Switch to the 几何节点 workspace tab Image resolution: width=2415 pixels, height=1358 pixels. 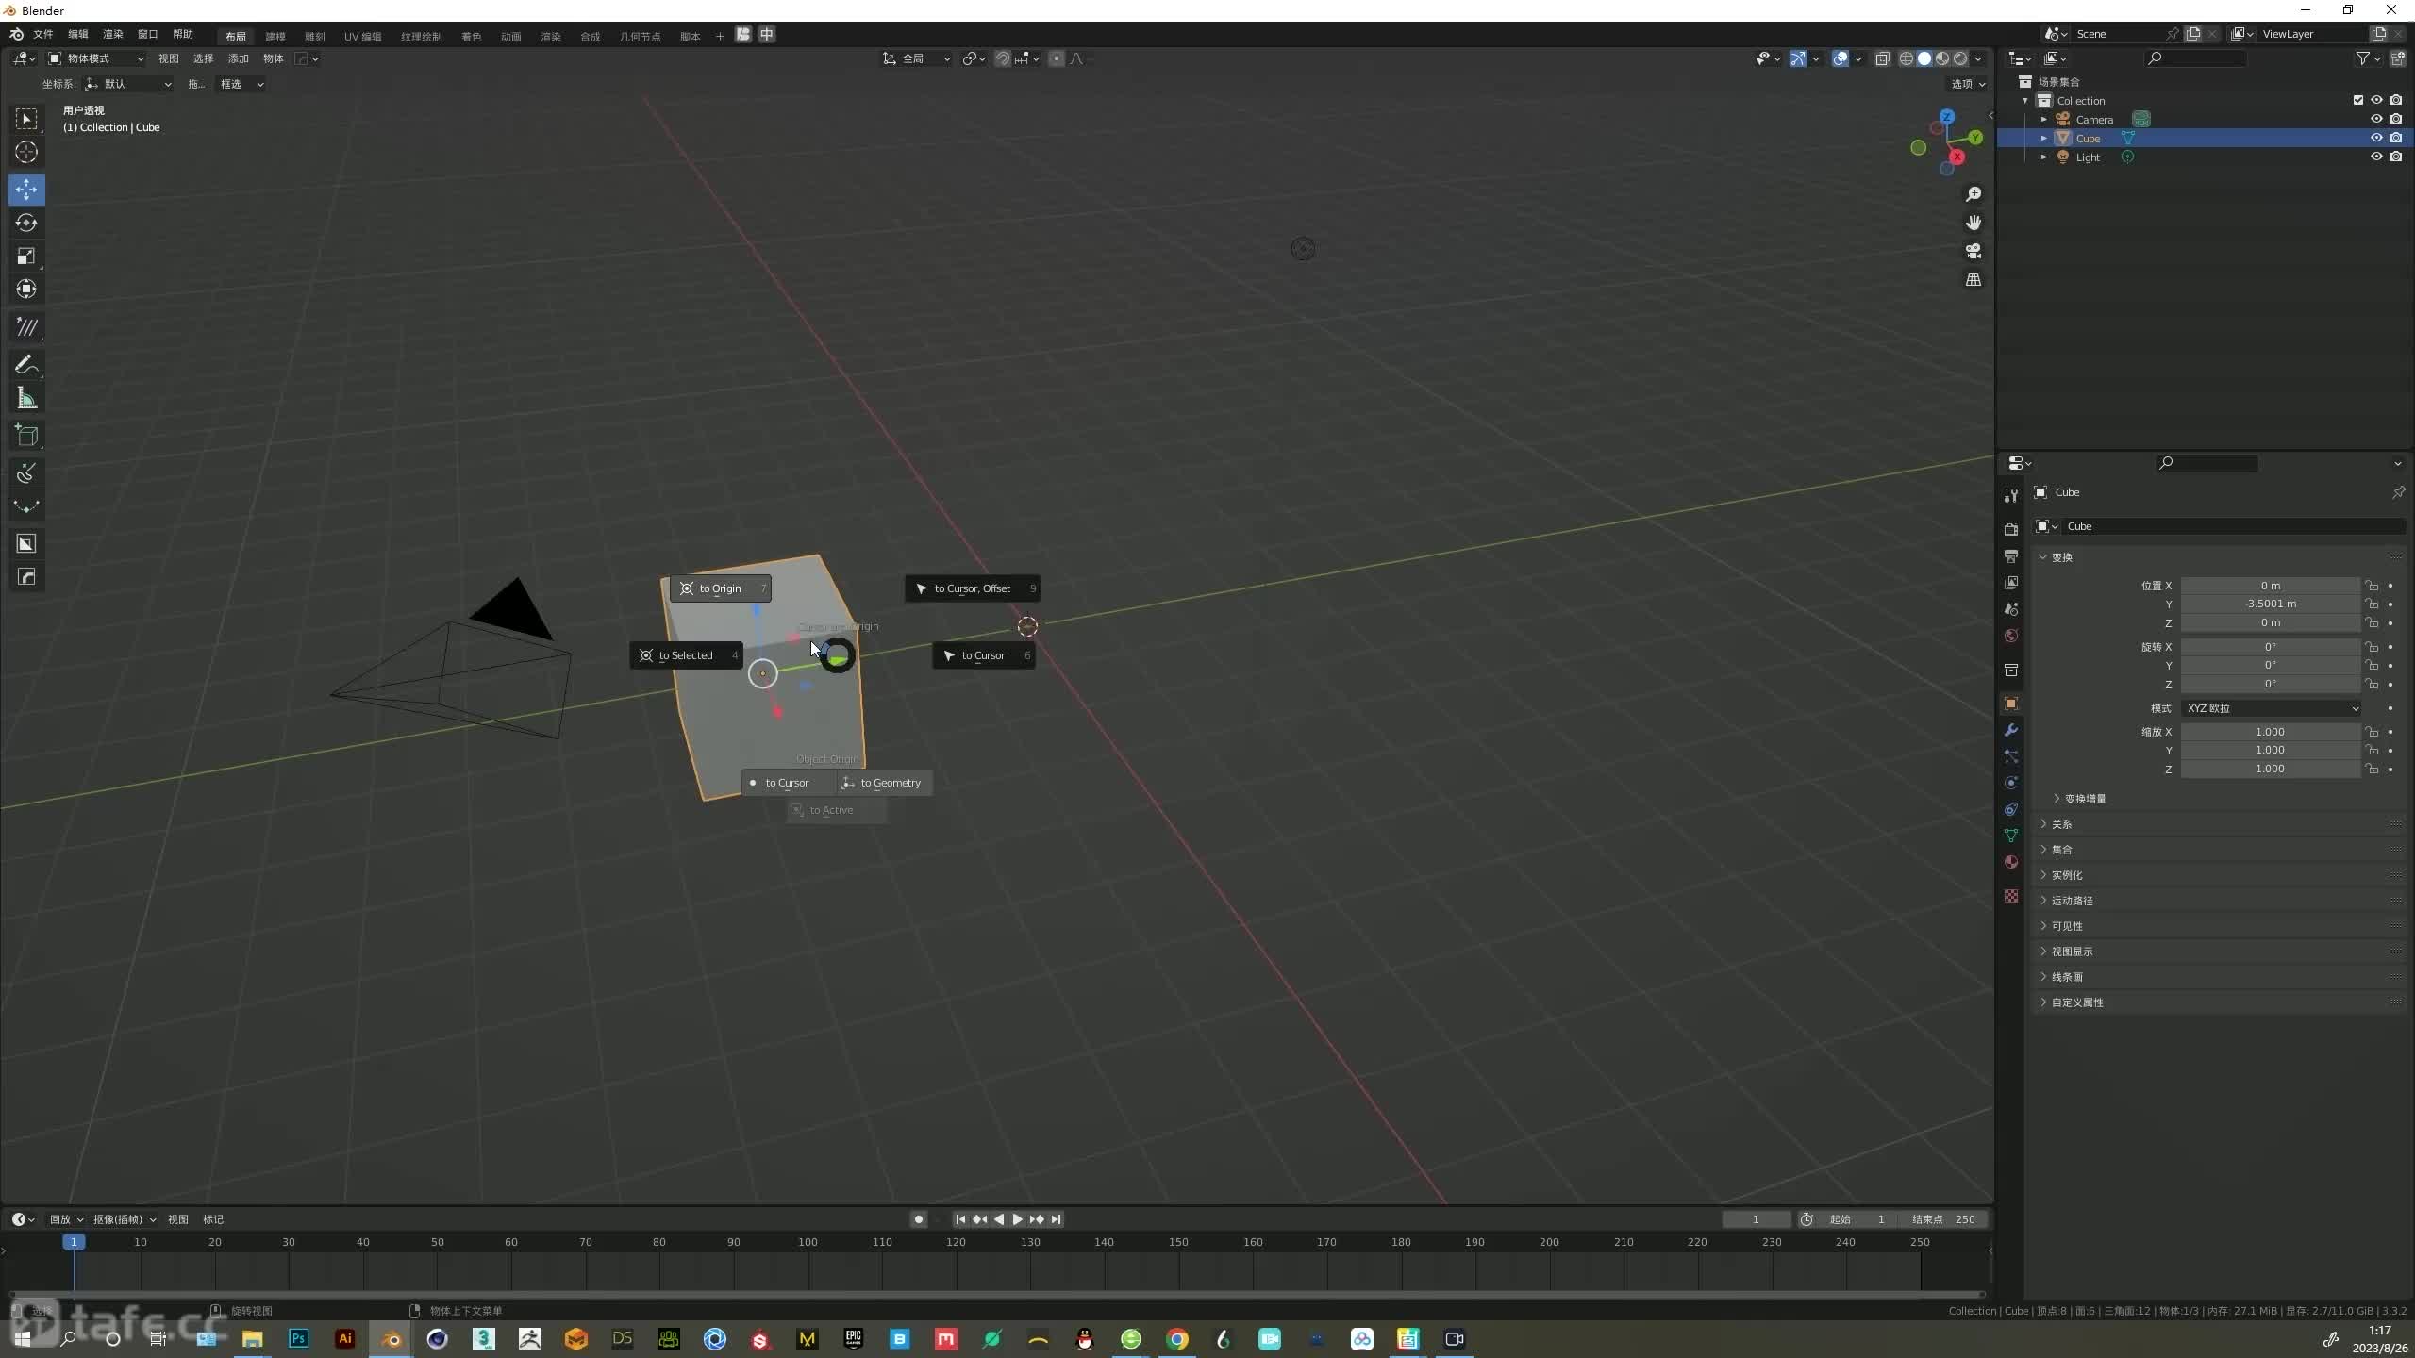(640, 36)
